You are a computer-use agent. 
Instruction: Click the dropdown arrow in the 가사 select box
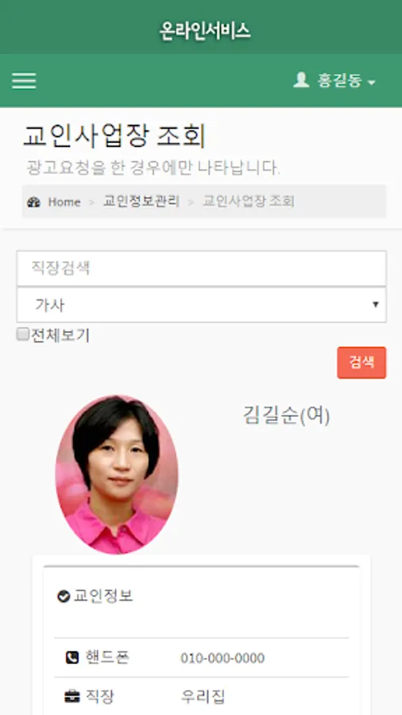click(376, 304)
